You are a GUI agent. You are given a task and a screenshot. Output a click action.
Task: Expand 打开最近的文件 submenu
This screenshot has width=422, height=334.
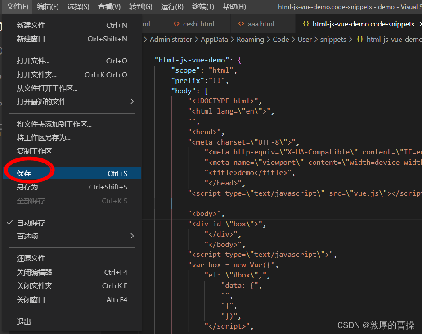[x=72, y=101]
